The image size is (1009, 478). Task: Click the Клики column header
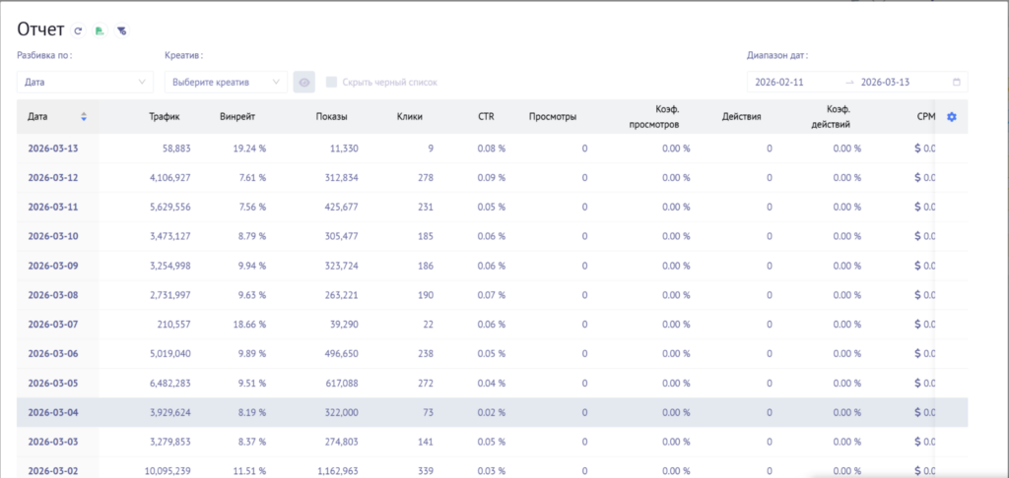[x=409, y=117]
